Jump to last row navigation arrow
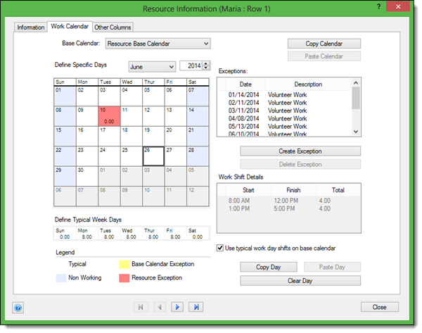The height and width of the screenshot is (333, 422). click(x=196, y=307)
